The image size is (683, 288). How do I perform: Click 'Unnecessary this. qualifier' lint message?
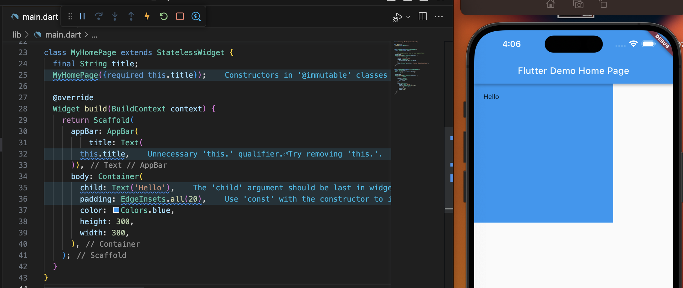[x=265, y=154]
